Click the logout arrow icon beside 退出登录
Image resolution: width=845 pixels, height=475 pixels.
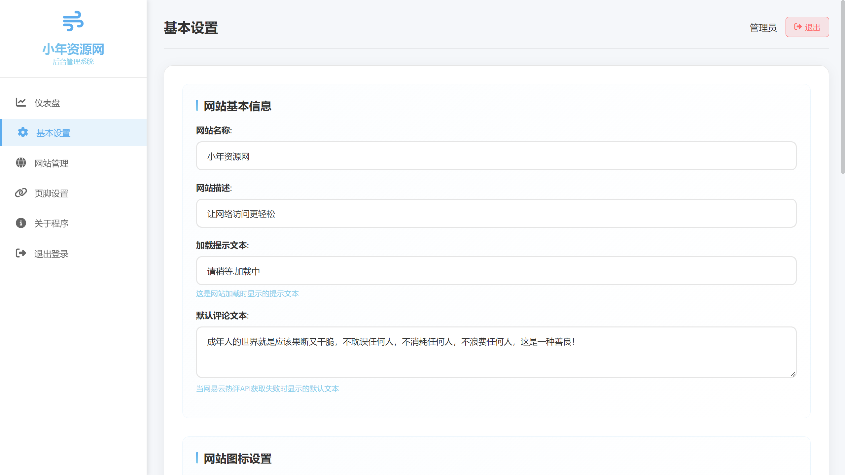21,254
